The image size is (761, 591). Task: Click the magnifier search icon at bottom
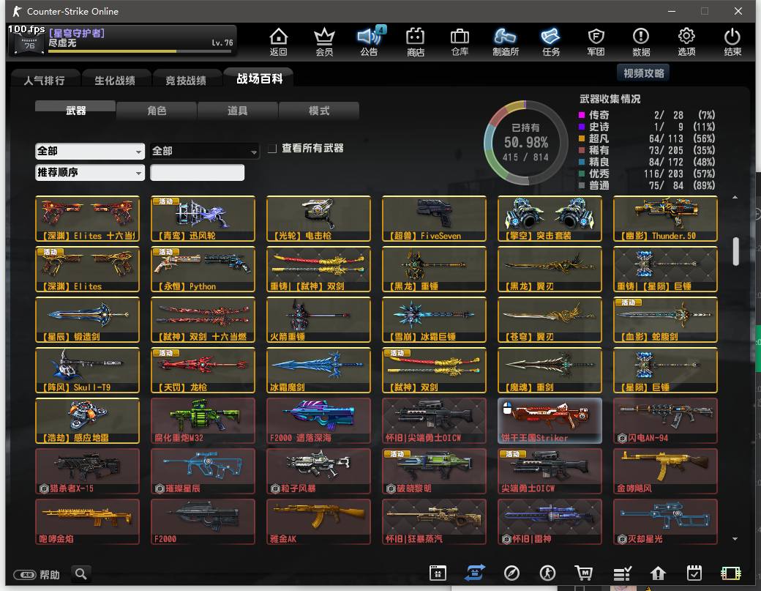81,574
